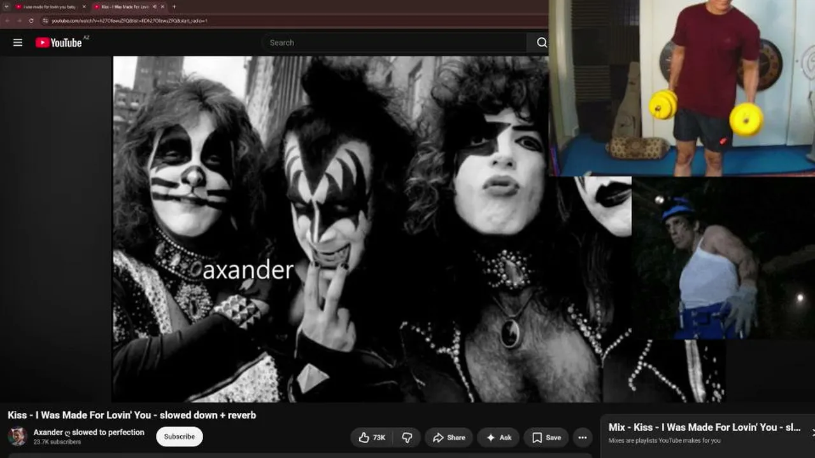Close the 'i was made for lovin you baby' tab
The image size is (815, 458).
[x=84, y=6]
